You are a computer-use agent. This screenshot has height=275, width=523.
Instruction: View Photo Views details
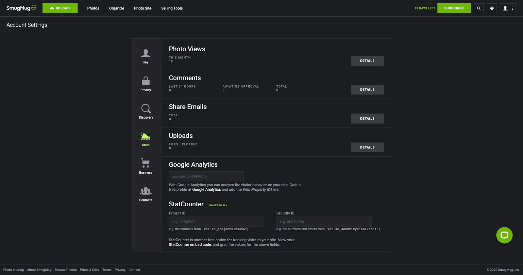(367, 61)
